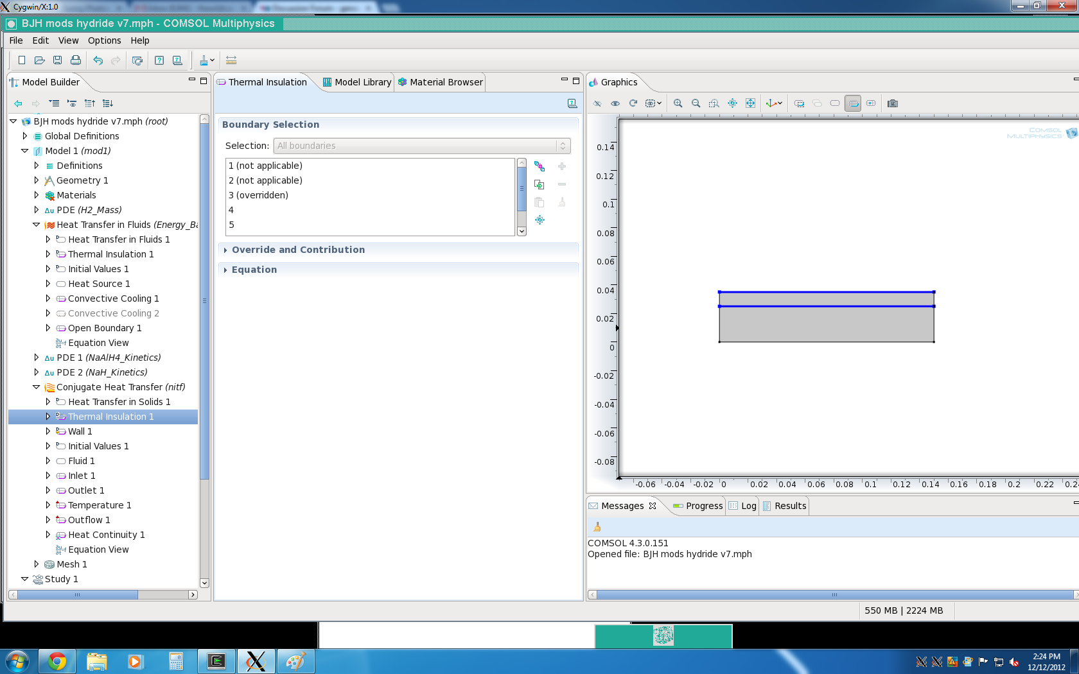
Task: Click the Save file icon in main toolbar
Action: point(58,60)
